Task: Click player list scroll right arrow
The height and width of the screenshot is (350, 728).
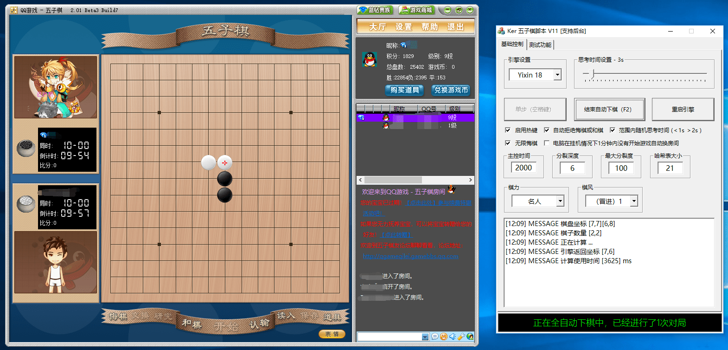Action: pos(470,180)
